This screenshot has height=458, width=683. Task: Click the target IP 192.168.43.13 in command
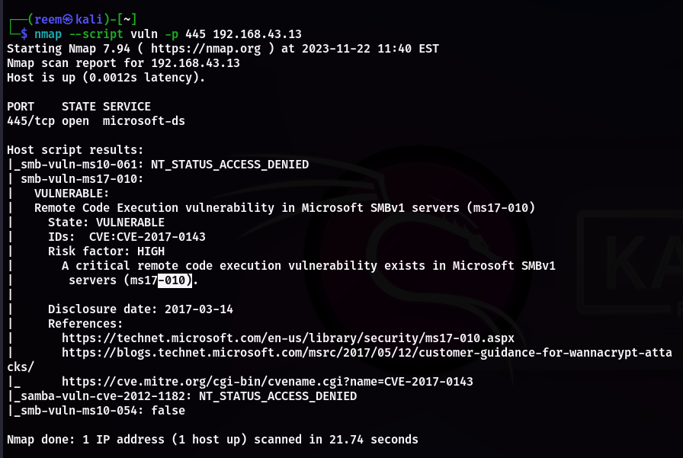[257, 34]
